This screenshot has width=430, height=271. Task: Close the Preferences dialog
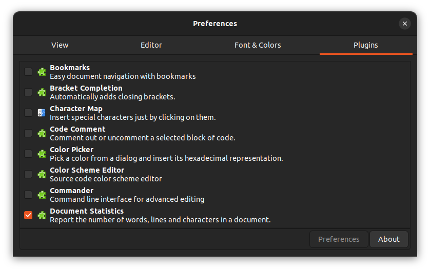tap(405, 24)
